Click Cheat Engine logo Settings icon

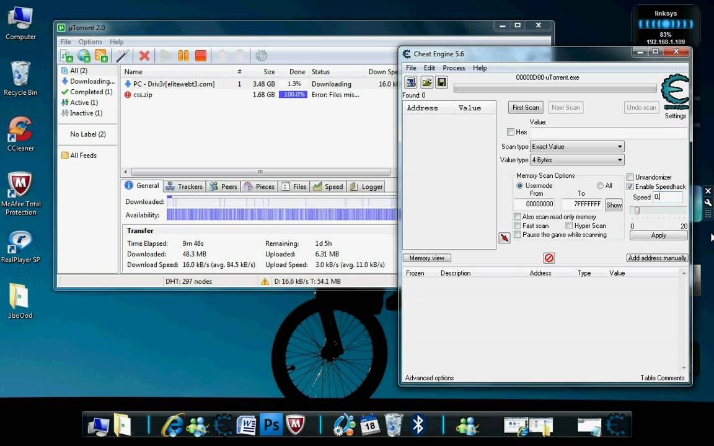[x=676, y=92]
